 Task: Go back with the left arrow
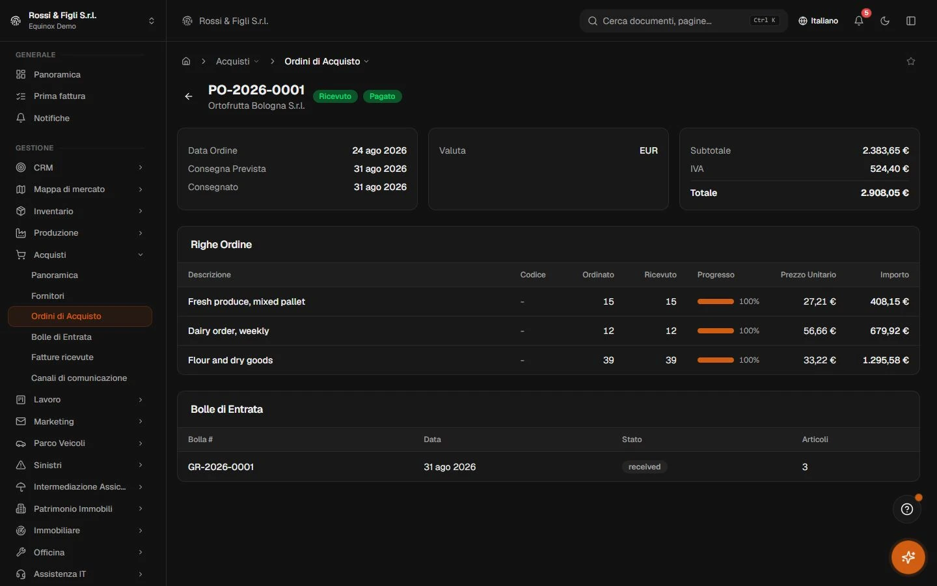(x=189, y=96)
